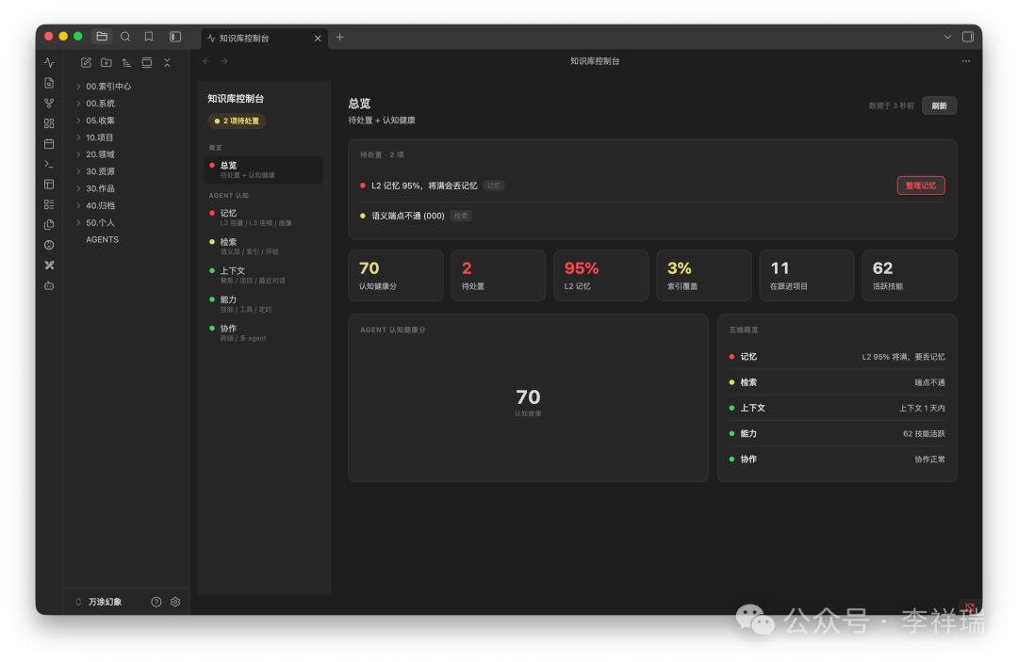Screen dimensions: 1018x662
Task: Click the L2 记忆 95% pending item
Action: pyautogui.click(x=652, y=186)
